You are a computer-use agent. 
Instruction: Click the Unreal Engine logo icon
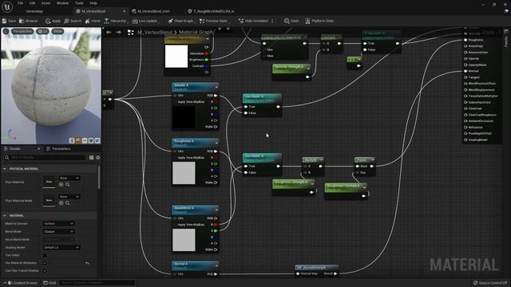coord(7,6)
